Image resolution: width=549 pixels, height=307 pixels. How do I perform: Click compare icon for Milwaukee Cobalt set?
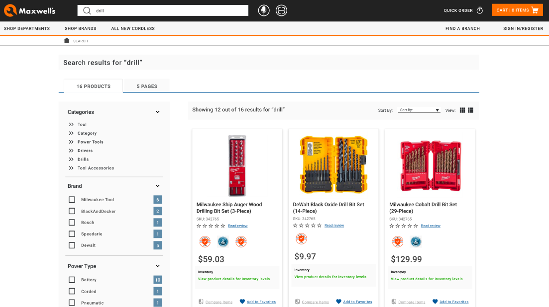tap(394, 302)
